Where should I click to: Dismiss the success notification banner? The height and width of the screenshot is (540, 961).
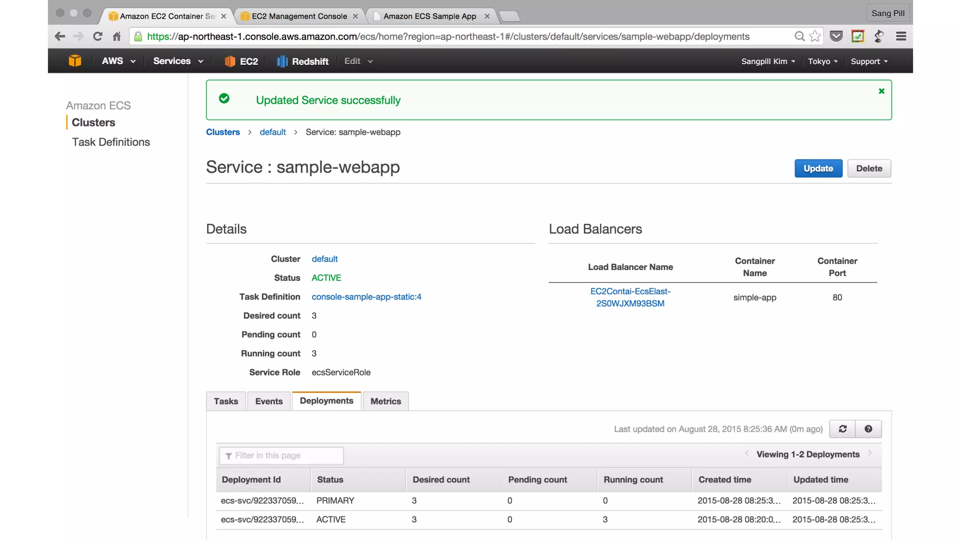(x=881, y=91)
